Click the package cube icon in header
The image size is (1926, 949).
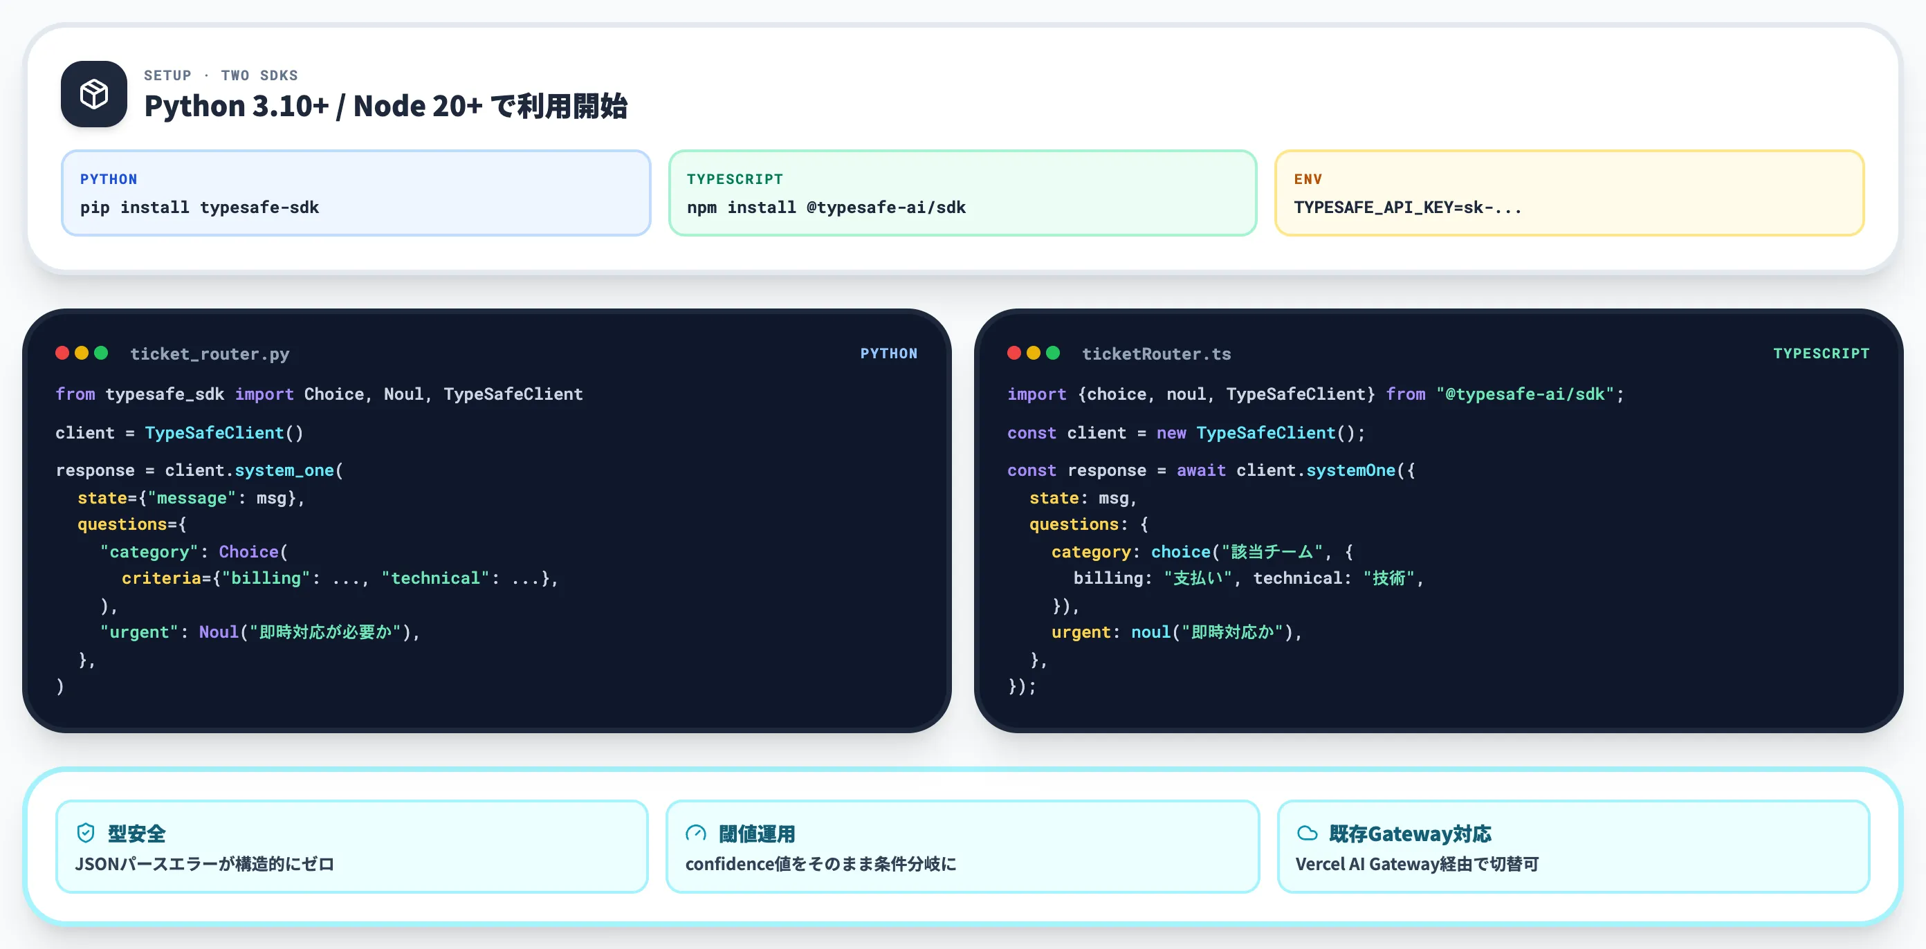(x=93, y=94)
